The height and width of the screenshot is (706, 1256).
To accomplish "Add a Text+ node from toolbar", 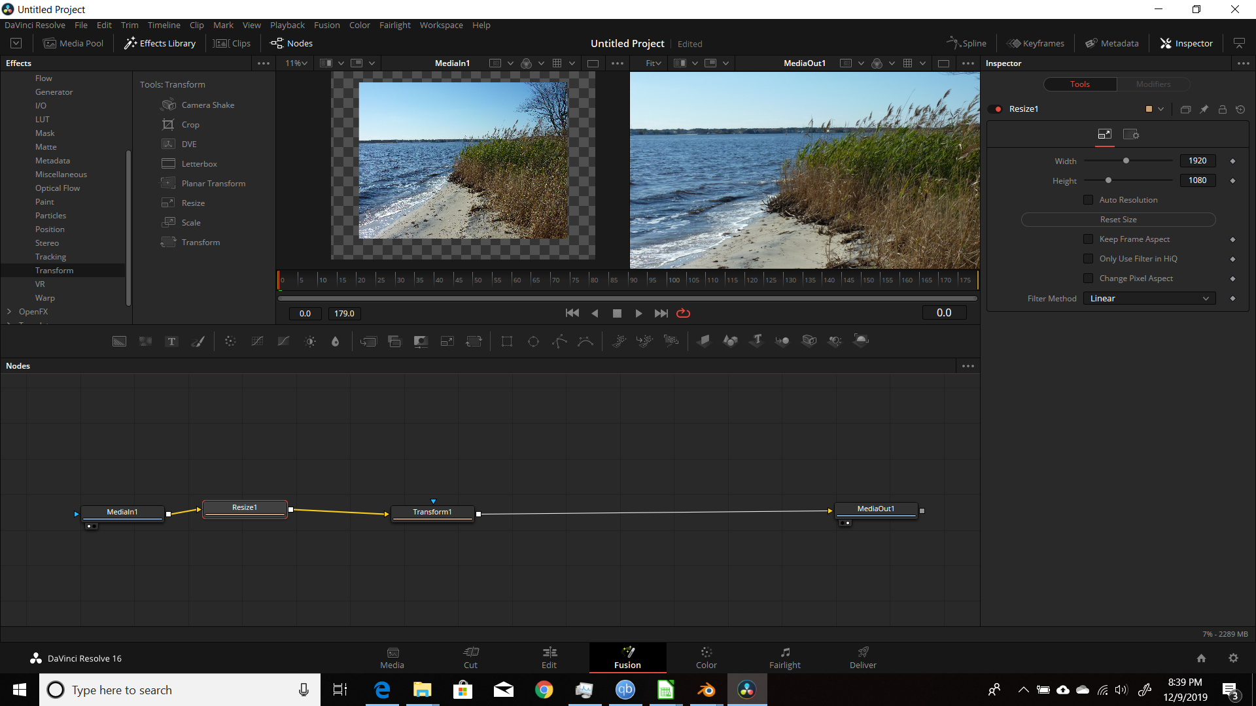I will coord(171,341).
